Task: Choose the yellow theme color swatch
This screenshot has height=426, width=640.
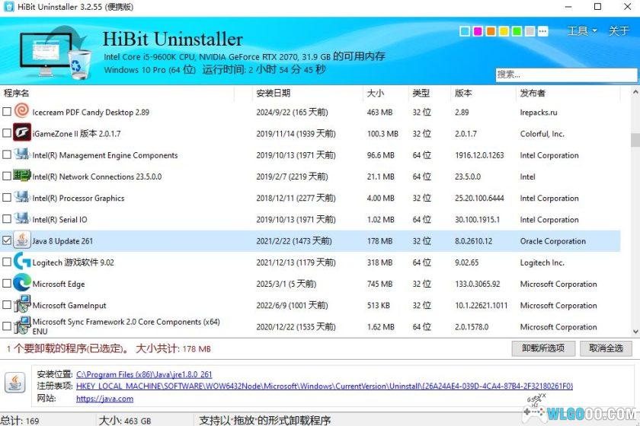Action: [x=504, y=31]
